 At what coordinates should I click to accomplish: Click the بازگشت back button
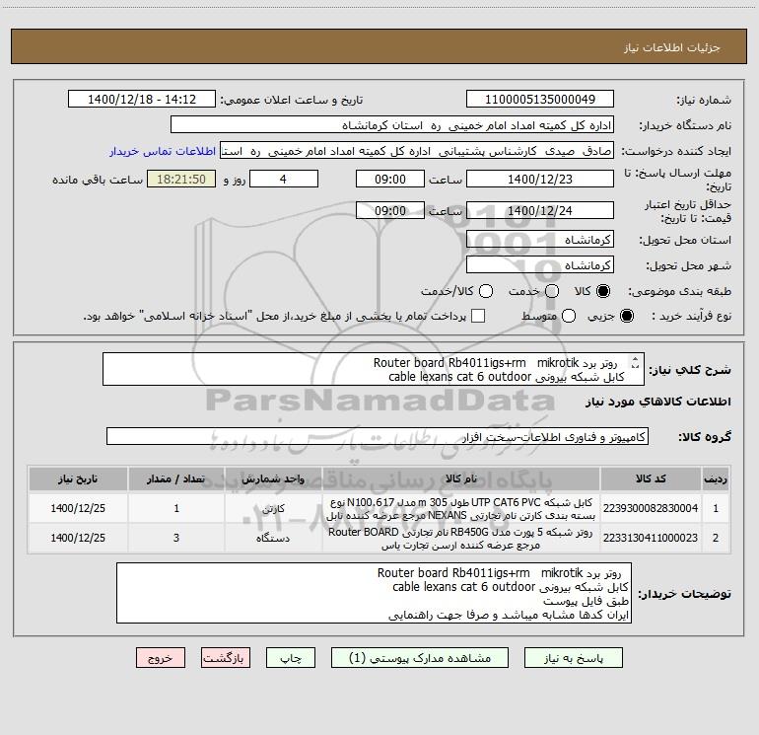coord(226,658)
